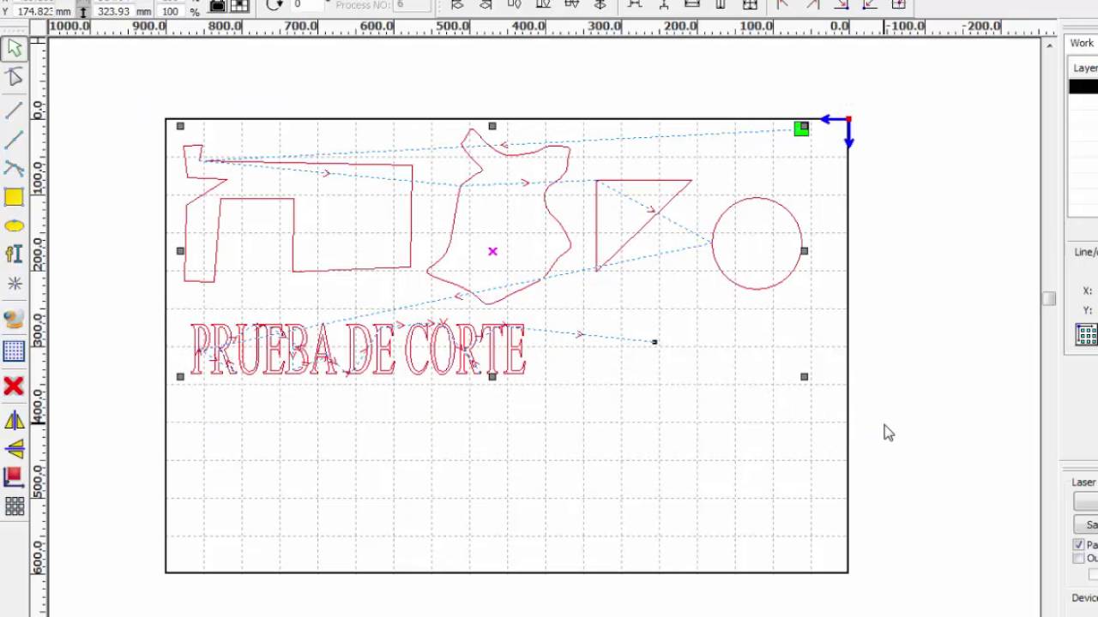The height and width of the screenshot is (617, 1098).
Task: Click the 'PRUEBA DE CORTE' text object
Action: coord(358,349)
